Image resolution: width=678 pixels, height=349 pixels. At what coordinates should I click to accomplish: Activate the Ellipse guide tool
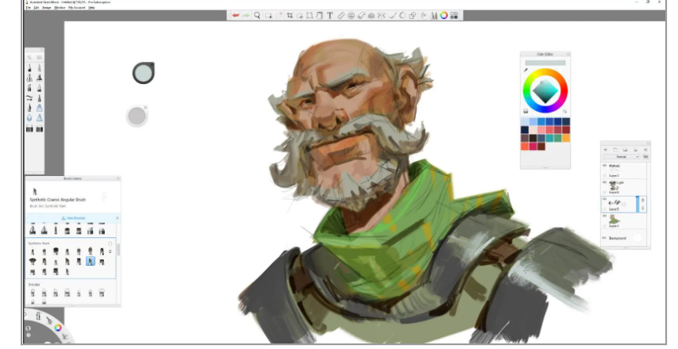tap(351, 16)
